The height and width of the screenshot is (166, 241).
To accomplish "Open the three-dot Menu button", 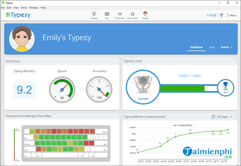I will [x=232, y=16].
